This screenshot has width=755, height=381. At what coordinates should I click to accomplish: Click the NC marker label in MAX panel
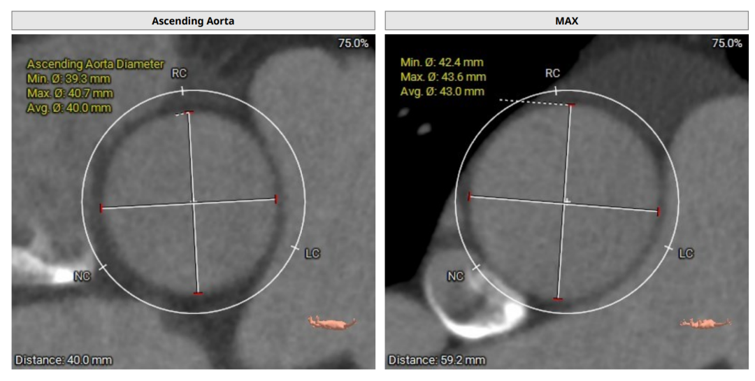(456, 276)
